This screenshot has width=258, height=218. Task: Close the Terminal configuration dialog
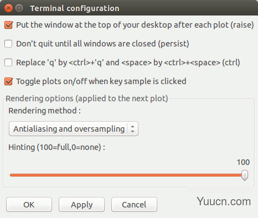(x=8, y=8)
